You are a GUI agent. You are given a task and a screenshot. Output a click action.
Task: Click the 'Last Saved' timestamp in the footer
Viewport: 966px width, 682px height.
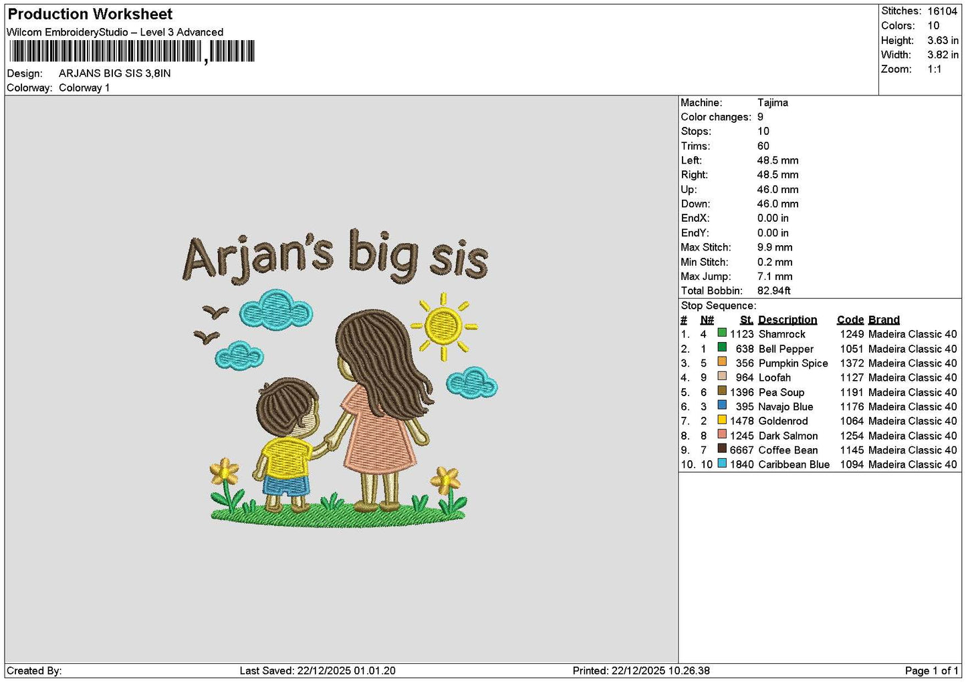(318, 671)
